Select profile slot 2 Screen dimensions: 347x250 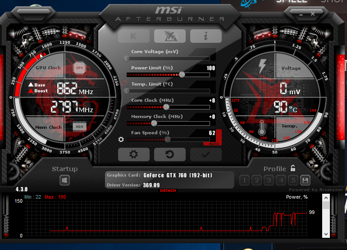(257, 180)
